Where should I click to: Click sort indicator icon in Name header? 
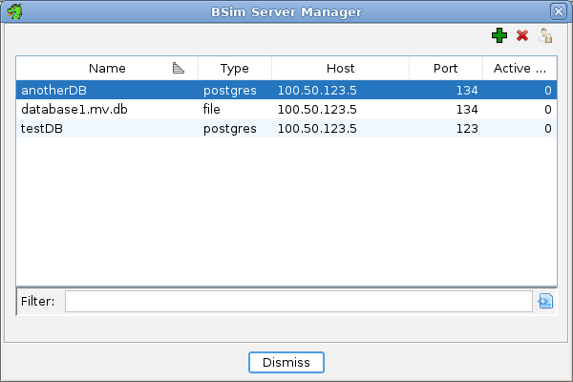click(x=178, y=68)
